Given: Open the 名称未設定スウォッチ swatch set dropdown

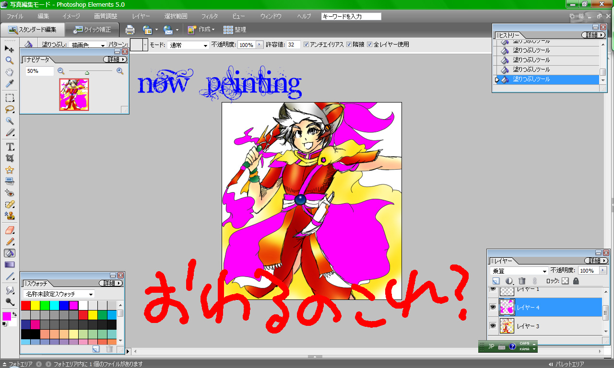Looking at the screenshot, I should pos(59,294).
